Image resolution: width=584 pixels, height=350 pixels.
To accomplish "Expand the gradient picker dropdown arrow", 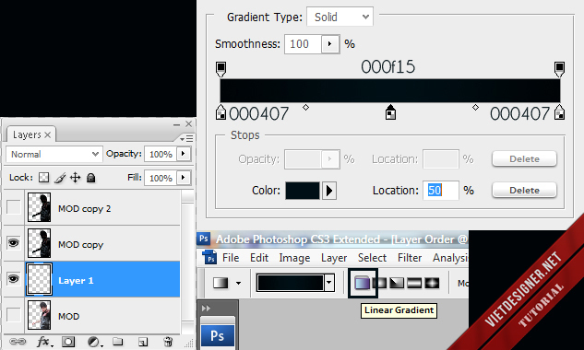I will [x=328, y=283].
